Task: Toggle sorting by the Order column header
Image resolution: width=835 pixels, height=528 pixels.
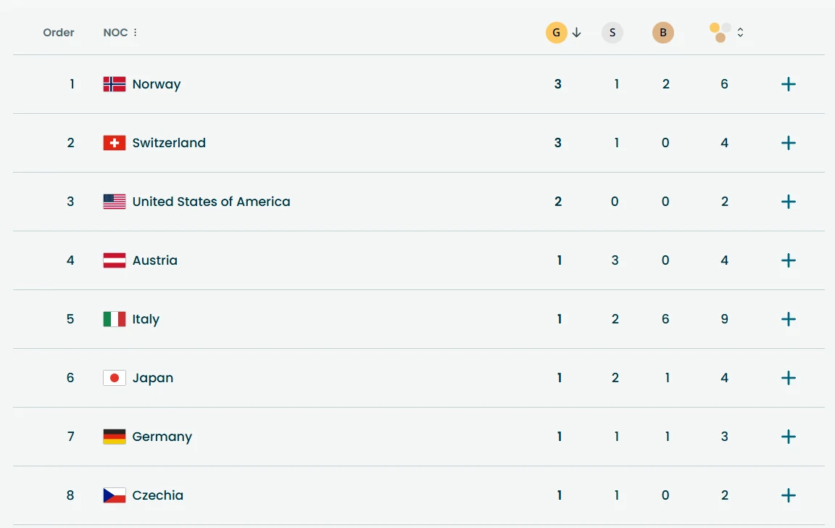Action: [x=58, y=32]
